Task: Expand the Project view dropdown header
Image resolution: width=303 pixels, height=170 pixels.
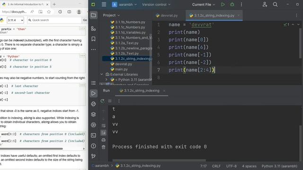Action: click(x=111, y=15)
